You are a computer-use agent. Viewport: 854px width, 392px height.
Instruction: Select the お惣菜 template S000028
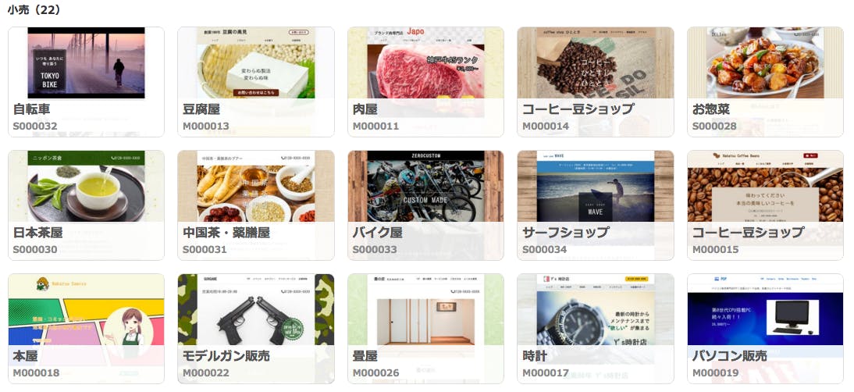(x=765, y=82)
